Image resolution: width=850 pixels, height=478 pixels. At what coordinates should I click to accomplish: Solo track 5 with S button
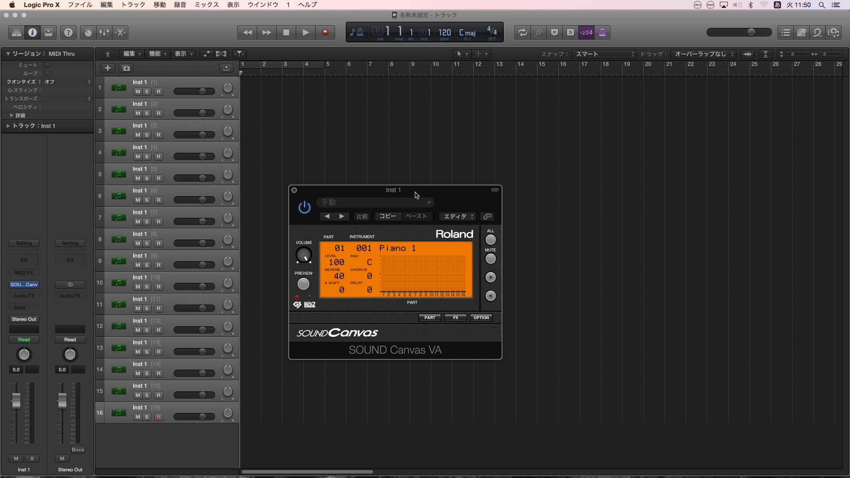tap(147, 178)
